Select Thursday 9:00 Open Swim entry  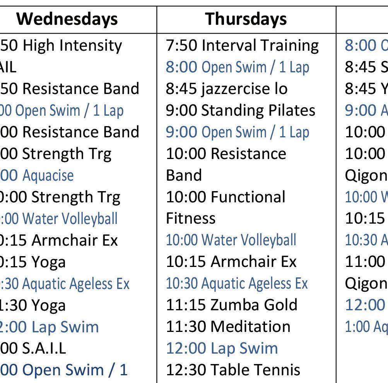(x=238, y=132)
